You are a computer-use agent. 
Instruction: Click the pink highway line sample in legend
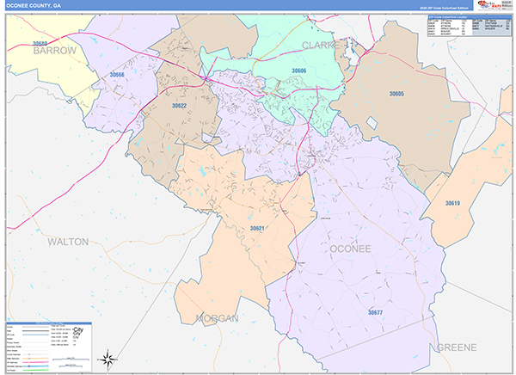click(x=35, y=362)
